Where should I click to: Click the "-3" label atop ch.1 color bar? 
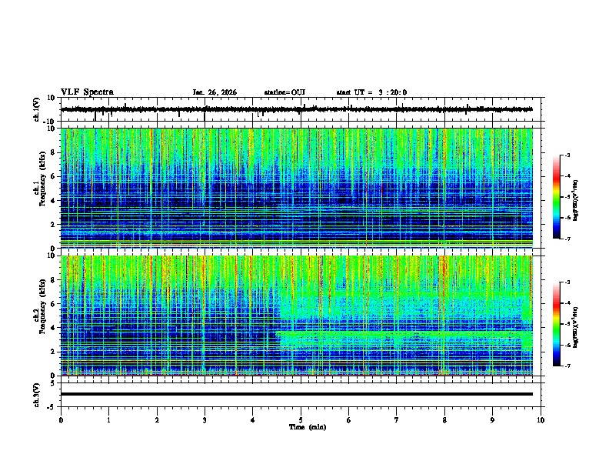click(x=567, y=155)
